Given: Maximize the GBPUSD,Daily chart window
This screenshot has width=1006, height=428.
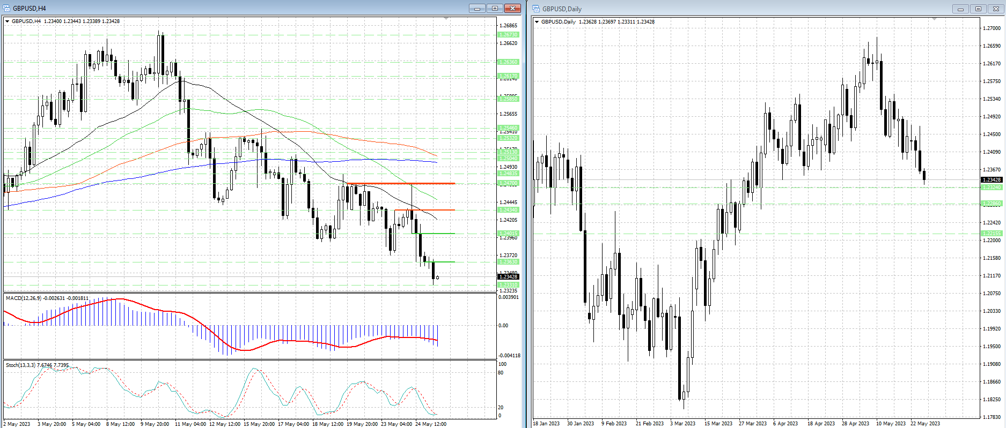Looking at the screenshot, I should pyautogui.click(x=978, y=9).
